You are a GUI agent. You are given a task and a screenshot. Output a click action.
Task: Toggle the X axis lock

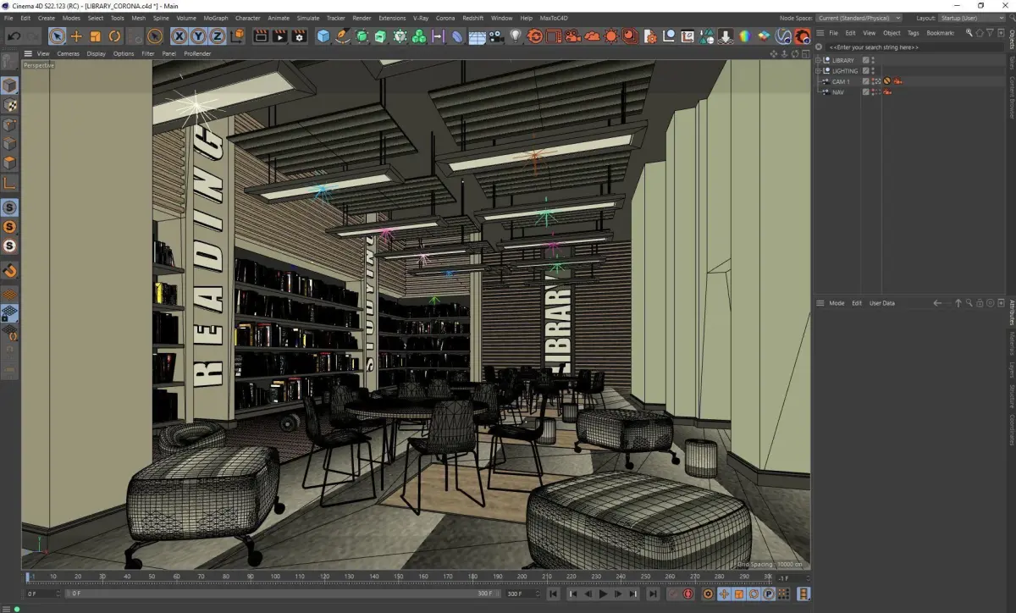[179, 36]
